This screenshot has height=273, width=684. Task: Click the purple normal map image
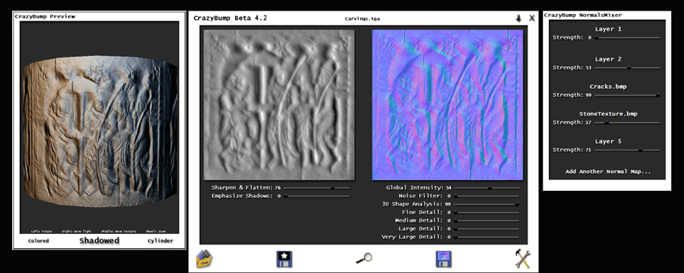447,105
